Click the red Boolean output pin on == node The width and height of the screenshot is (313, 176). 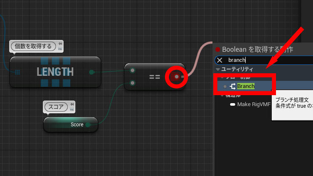click(177, 77)
